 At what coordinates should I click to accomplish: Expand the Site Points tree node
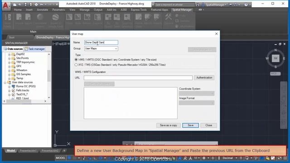9,58
